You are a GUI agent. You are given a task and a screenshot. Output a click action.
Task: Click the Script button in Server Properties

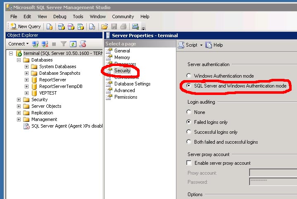coord(188,45)
